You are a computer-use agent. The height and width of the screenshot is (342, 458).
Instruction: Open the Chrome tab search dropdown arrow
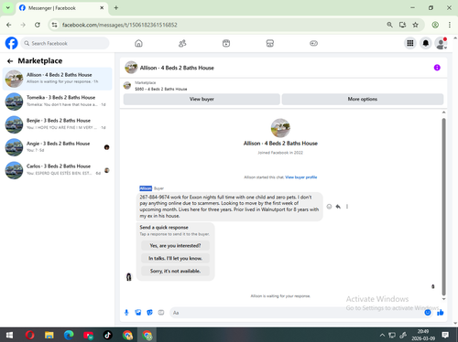pos(8,8)
